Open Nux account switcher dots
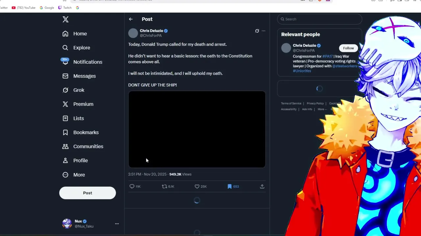 tap(117, 224)
